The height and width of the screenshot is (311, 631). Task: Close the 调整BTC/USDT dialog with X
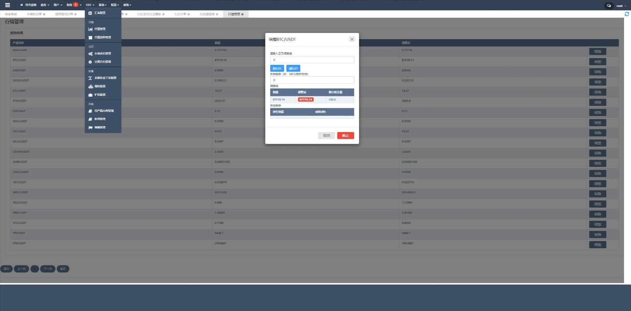pos(352,39)
